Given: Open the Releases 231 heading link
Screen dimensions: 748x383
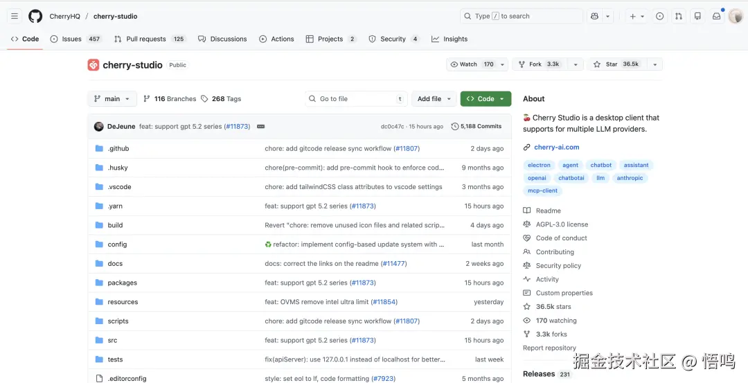Looking at the screenshot, I should pos(546,374).
